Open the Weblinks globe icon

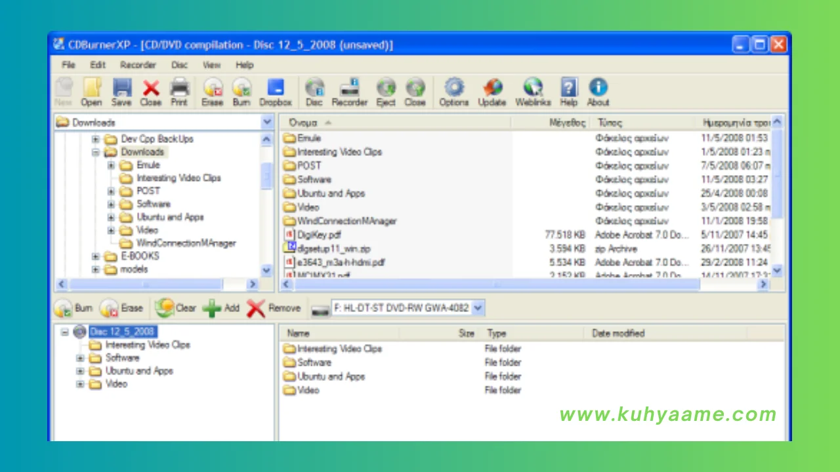click(x=533, y=92)
